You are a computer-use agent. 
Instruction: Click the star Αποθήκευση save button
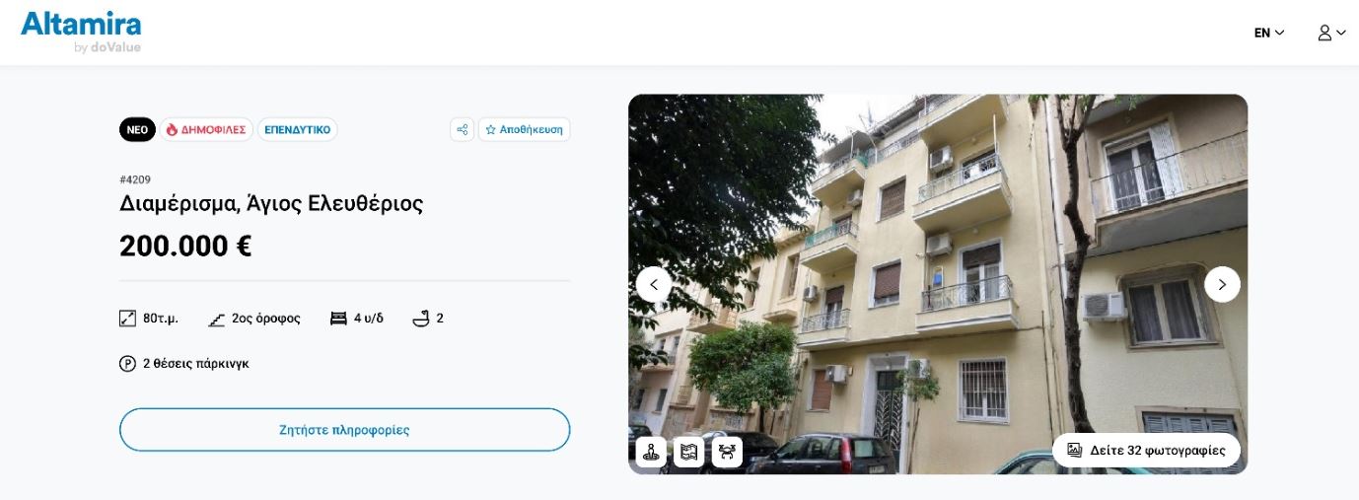point(524,129)
